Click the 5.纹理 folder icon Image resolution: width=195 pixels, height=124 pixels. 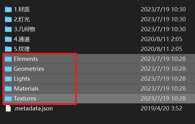(x=8, y=49)
